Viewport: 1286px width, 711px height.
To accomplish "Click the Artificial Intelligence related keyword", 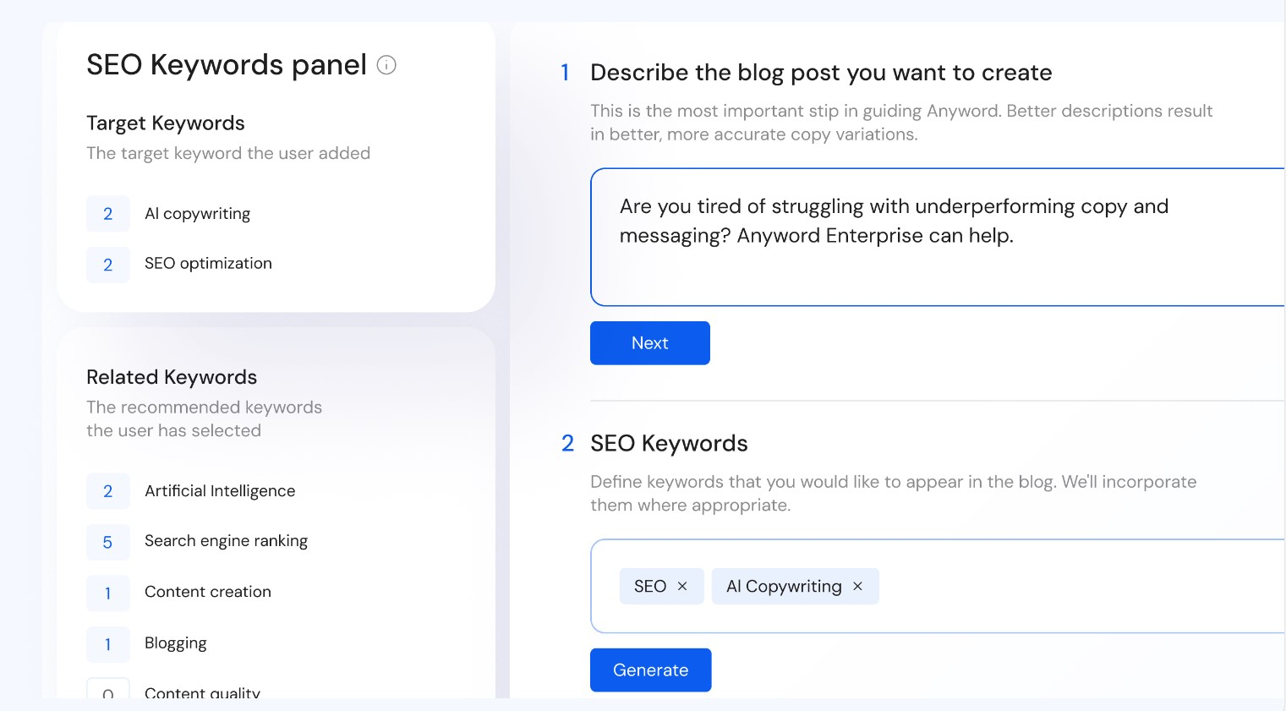I will pyautogui.click(x=220, y=491).
